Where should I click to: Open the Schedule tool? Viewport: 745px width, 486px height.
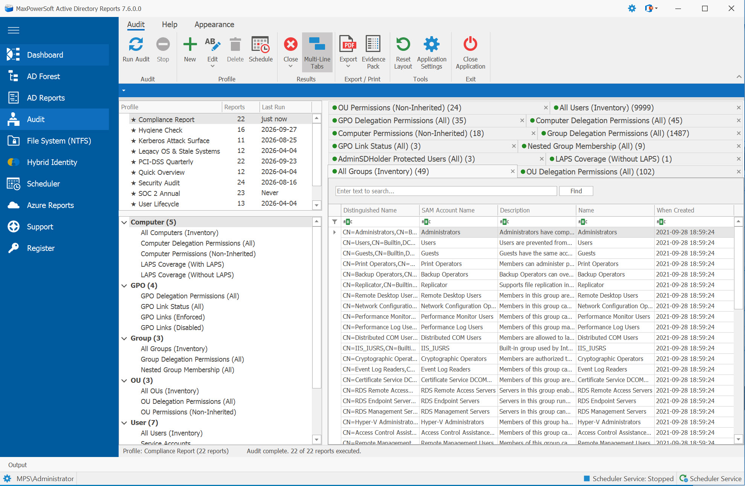tap(261, 49)
